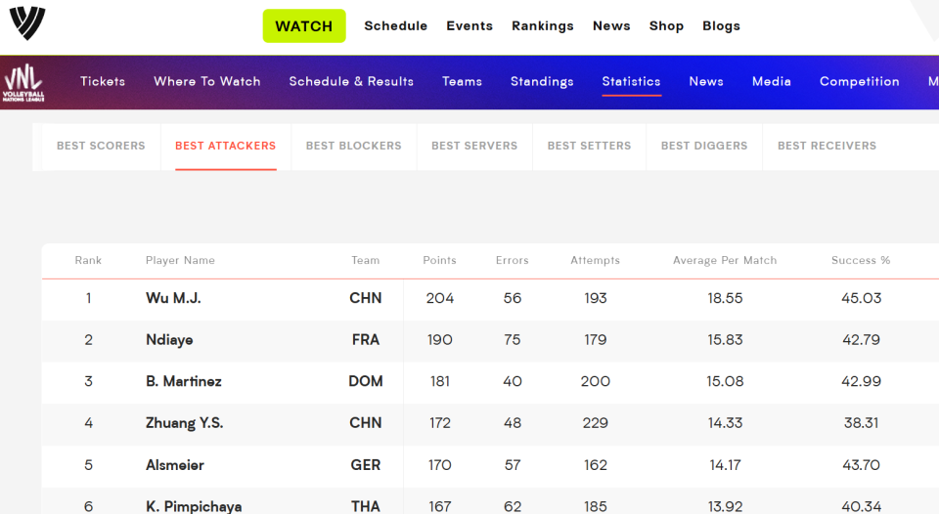Sort by the Success % column header
Viewport: 939px width, 514px height.
861,260
